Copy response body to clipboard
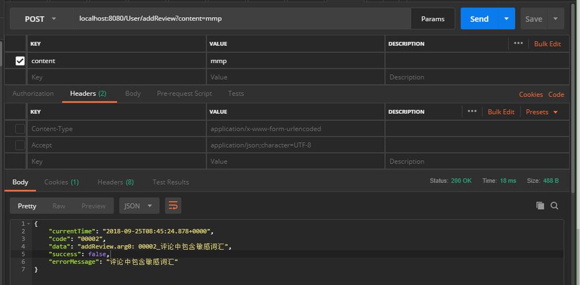Screen dimensions: 580x285 point(540,206)
